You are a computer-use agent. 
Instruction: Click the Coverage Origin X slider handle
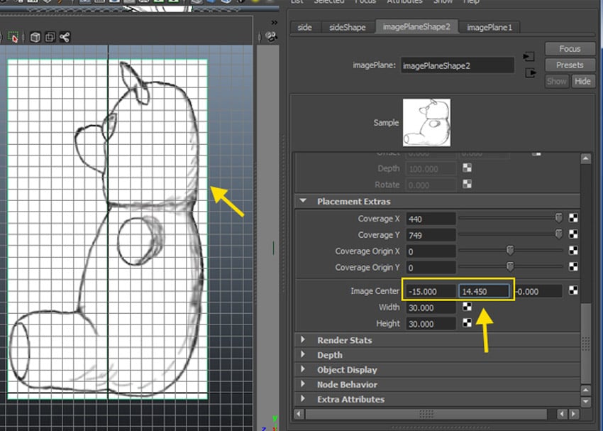pos(509,251)
